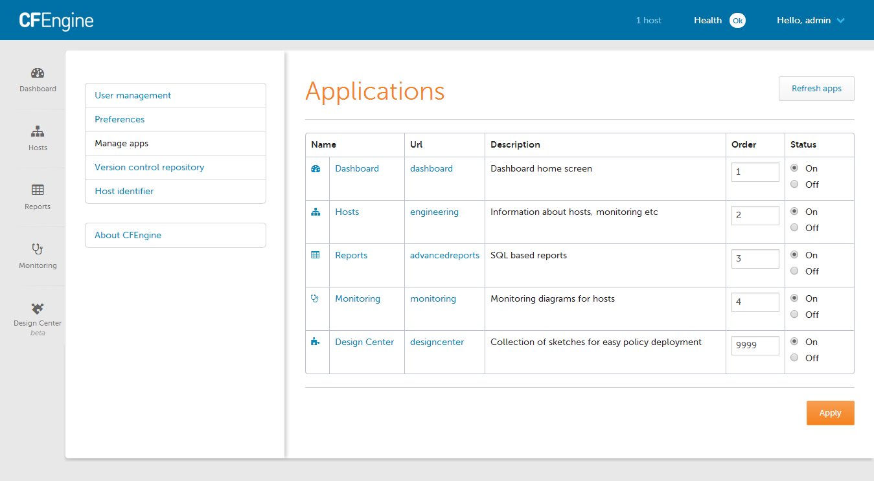Open the Reports name link in table
This screenshot has height=481, width=874.
tap(351, 255)
